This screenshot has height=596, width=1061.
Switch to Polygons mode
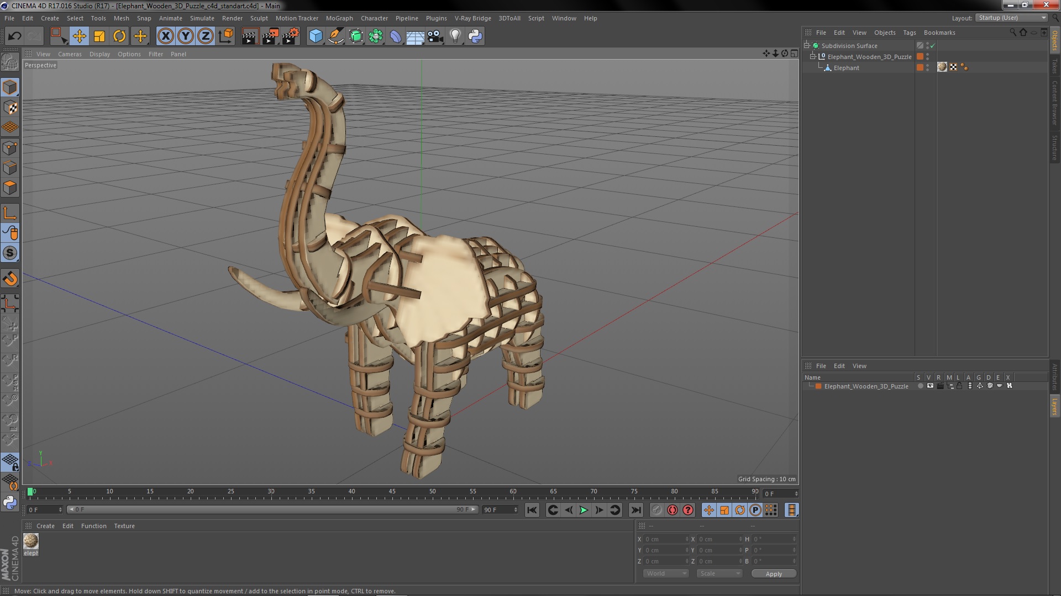10,188
